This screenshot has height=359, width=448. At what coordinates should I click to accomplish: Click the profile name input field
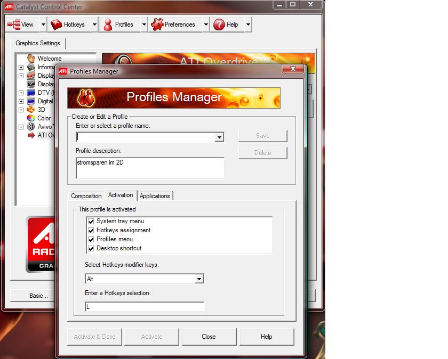coord(146,137)
